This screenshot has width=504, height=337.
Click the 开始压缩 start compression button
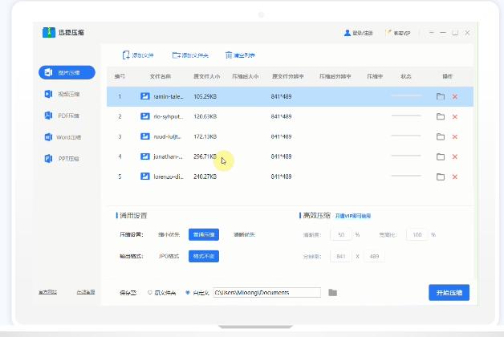coord(449,292)
